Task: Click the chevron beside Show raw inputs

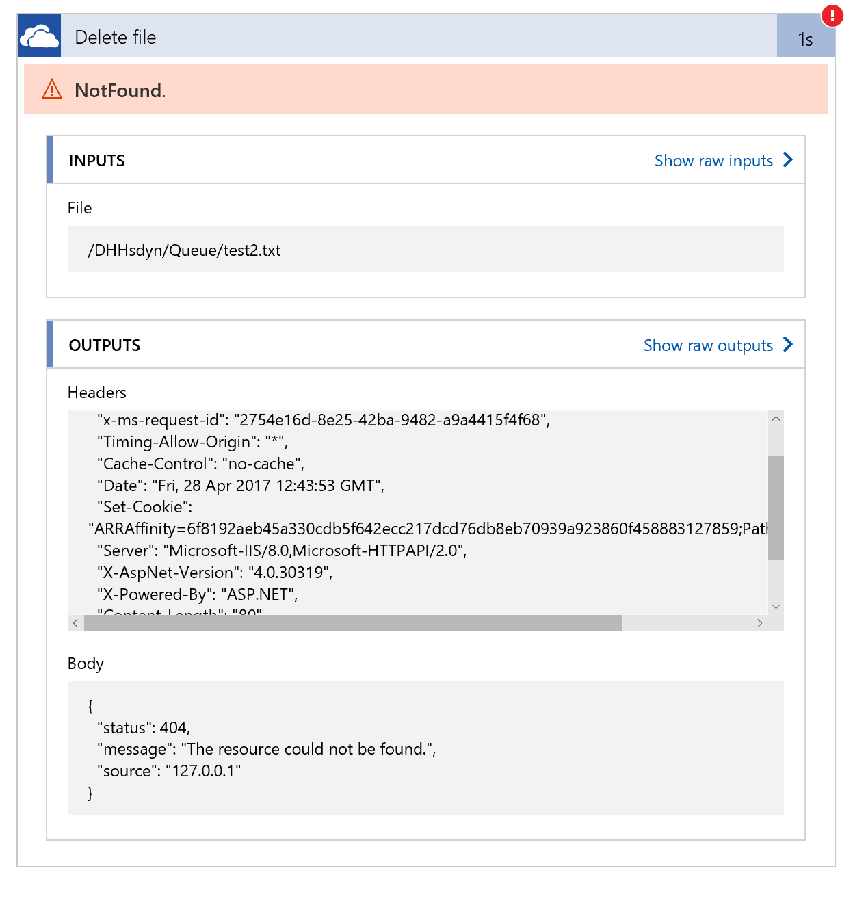Action: (788, 159)
